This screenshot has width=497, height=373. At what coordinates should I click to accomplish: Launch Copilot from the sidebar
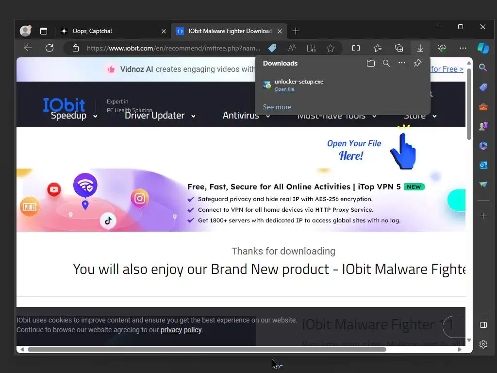pyautogui.click(x=483, y=48)
